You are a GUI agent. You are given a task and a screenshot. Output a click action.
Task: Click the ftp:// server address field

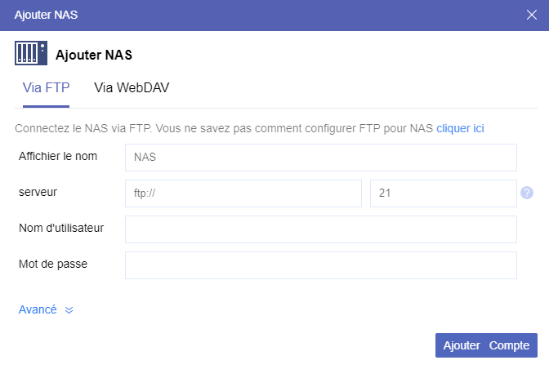pos(243,193)
